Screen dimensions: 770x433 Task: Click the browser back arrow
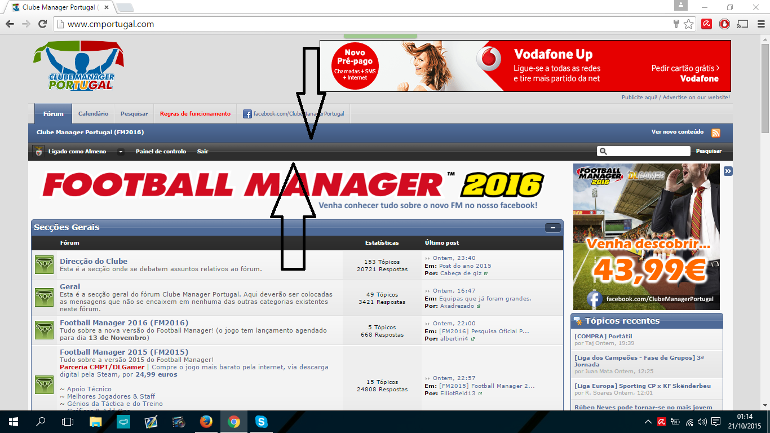(x=10, y=24)
